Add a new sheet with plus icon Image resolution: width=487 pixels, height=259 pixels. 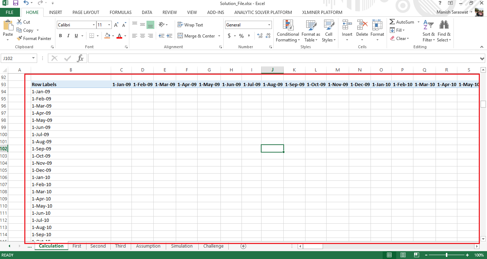coord(243,246)
